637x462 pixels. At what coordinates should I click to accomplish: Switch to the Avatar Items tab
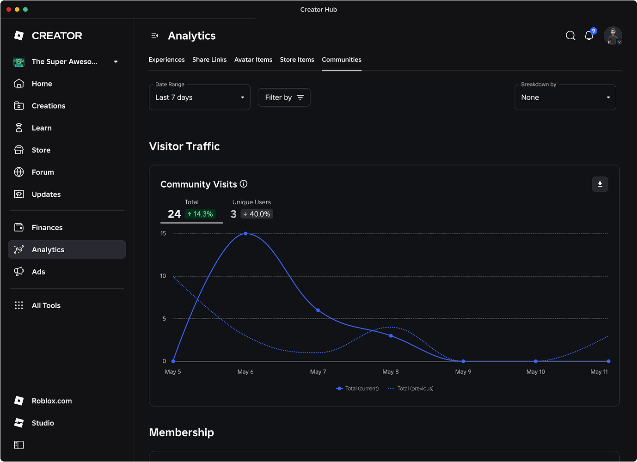[253, 60]
